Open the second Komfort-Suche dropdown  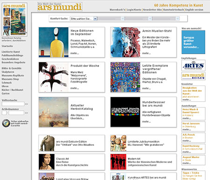pos(111,19)
